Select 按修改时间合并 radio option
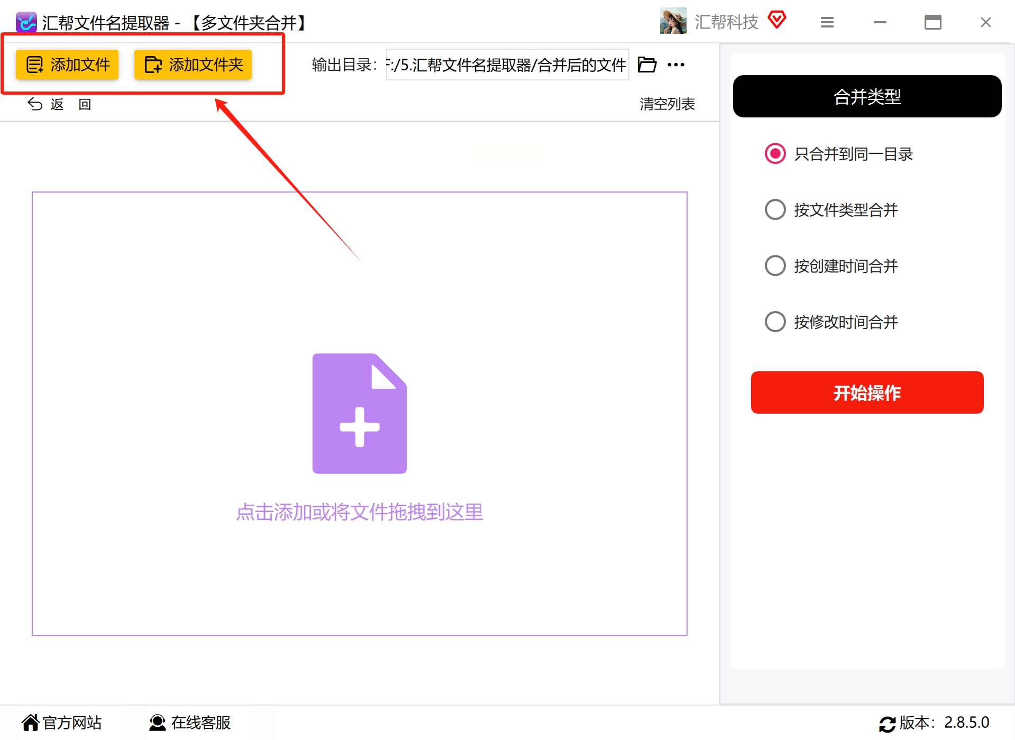The width and height of the screenshot is (1015, 740). coord(775,322)
